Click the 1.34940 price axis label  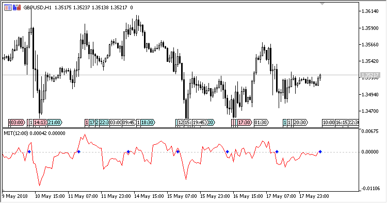370,95
